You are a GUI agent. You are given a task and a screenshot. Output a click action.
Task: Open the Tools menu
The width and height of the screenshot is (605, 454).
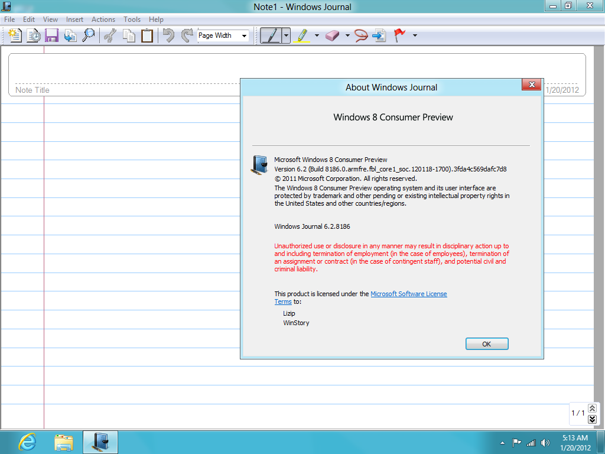click(x=132, y=20)
